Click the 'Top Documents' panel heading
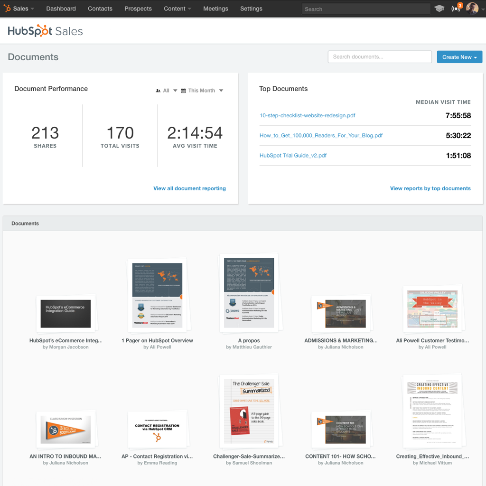 click(283, 89)
